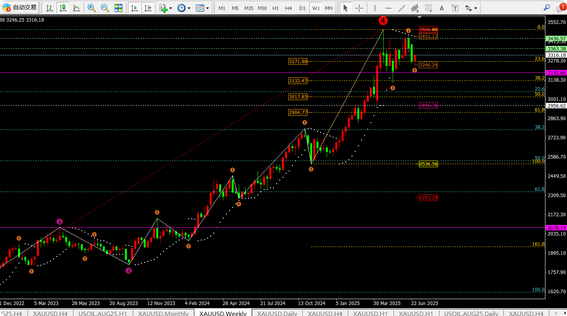The image size is (567, 316).
Task: Select the Fibonacci retracement tool
Action: pos(429,8)
